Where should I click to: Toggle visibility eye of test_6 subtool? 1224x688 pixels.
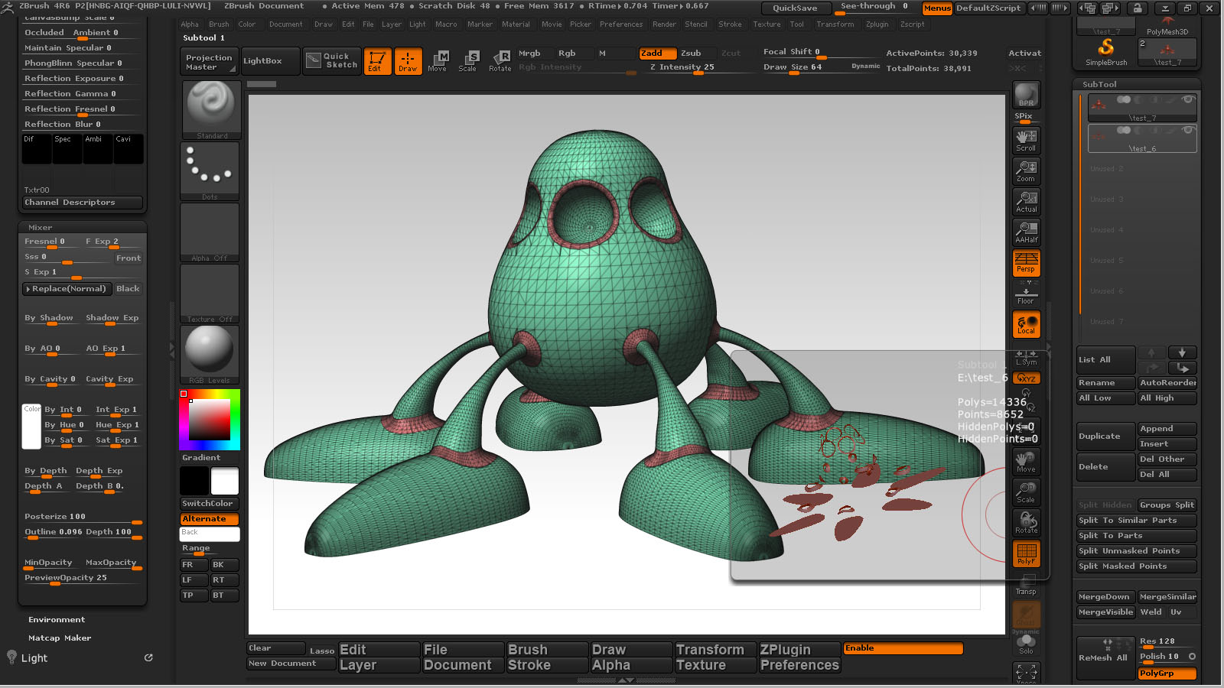click(x=1187, y=130)
